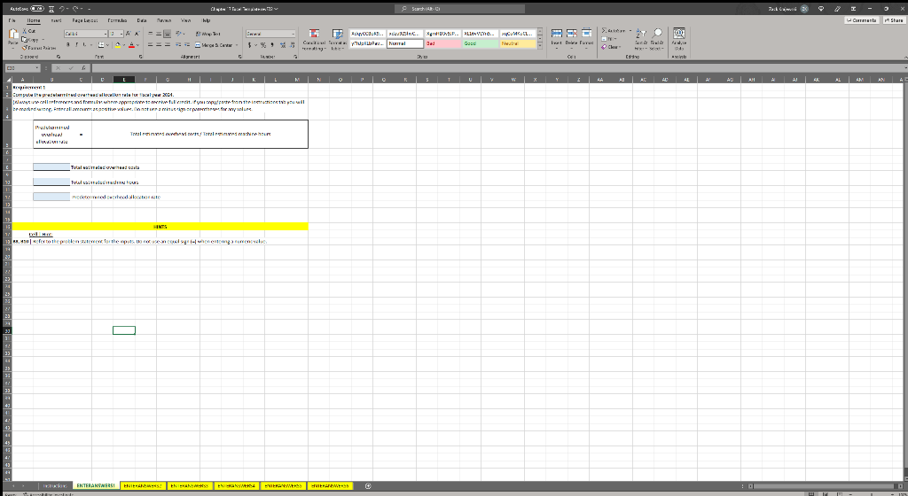Switch to the Formulas tab
Image resolution: width=908 pixels, height=496 pixels.
[x=117, y=20]
